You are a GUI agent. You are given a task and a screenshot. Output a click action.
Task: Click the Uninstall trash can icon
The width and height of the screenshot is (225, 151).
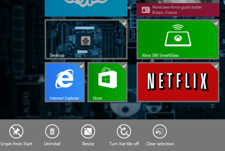pos(52,131)
